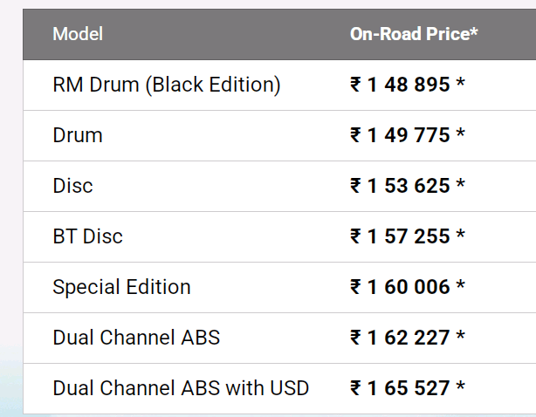
Task: Select the RM Drum (Black Edition) model
Action: tap(167, 85)
